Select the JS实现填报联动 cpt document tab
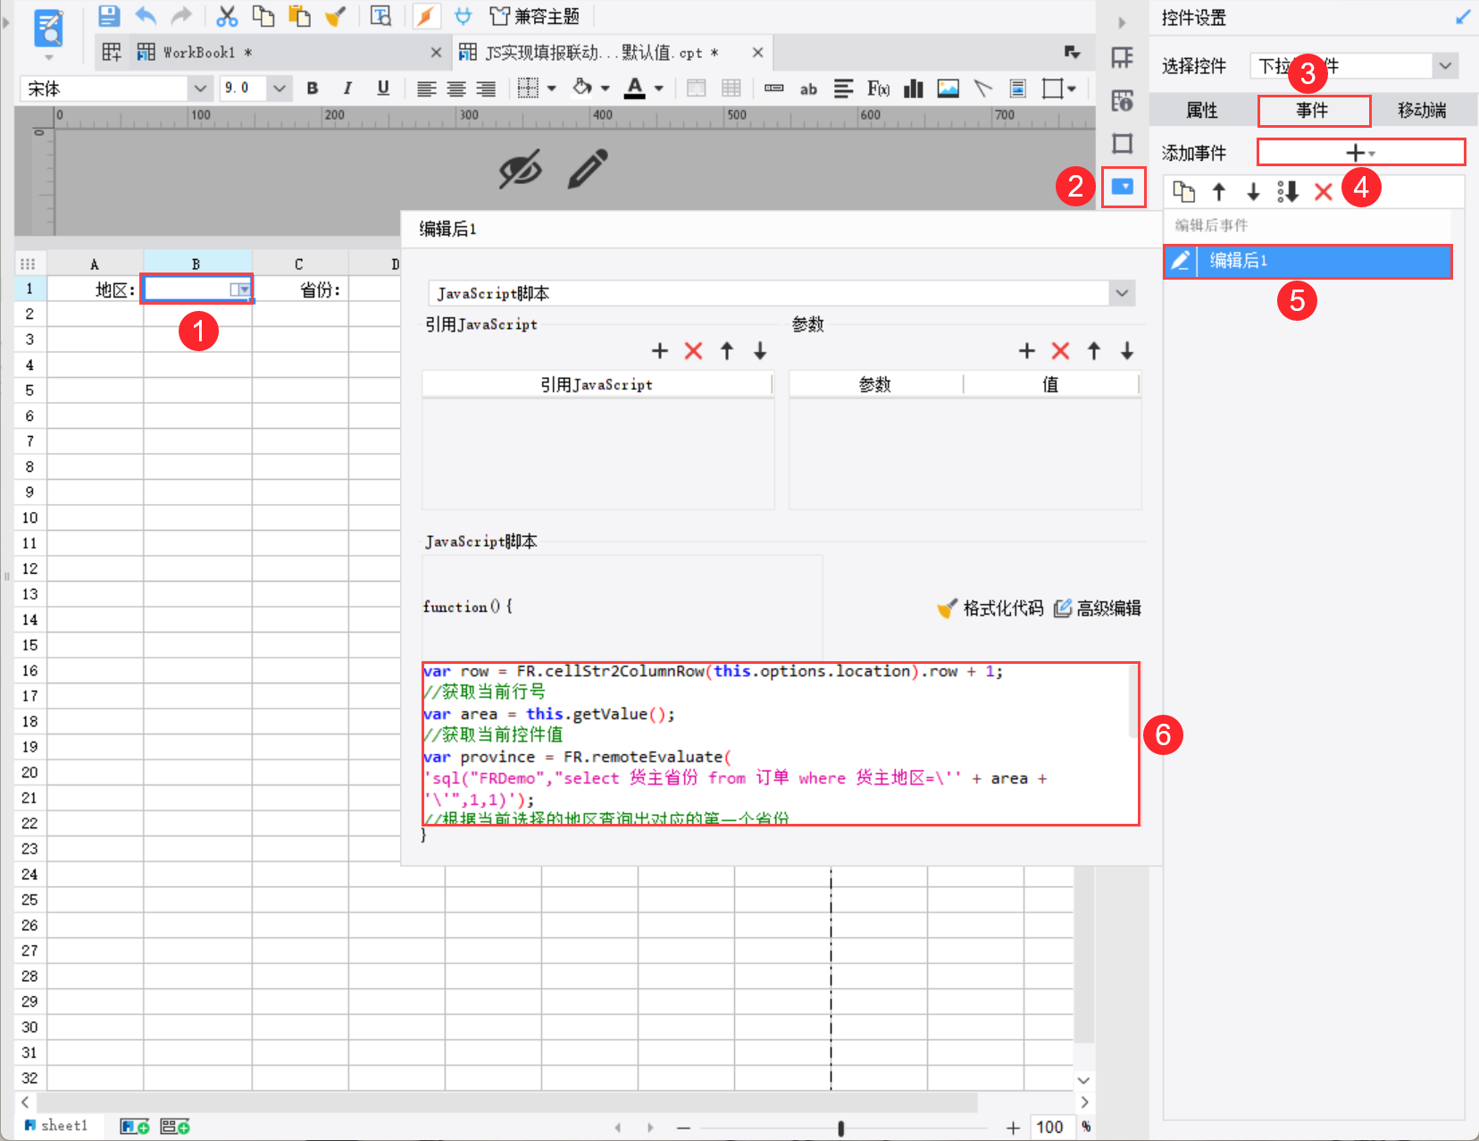 pyautogui.click(x=612, y=53)
